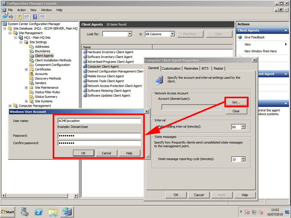Click the Start button

click(x=8, y=212)
